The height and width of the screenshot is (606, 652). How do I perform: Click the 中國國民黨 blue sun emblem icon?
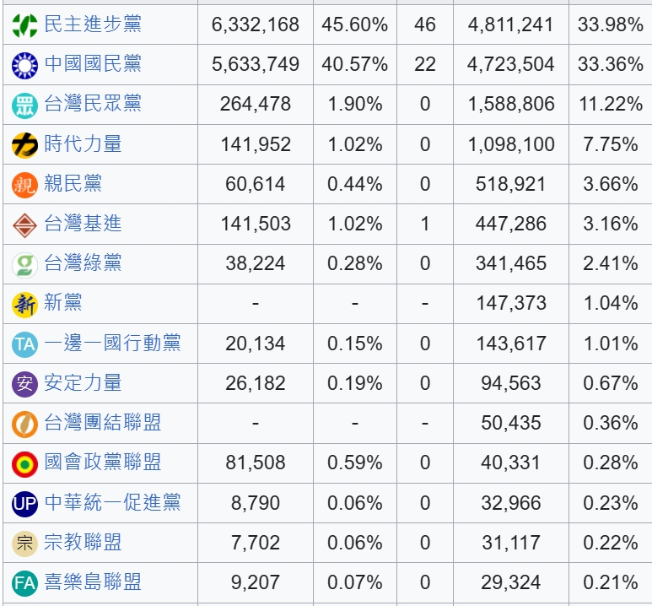pos(25,65)
